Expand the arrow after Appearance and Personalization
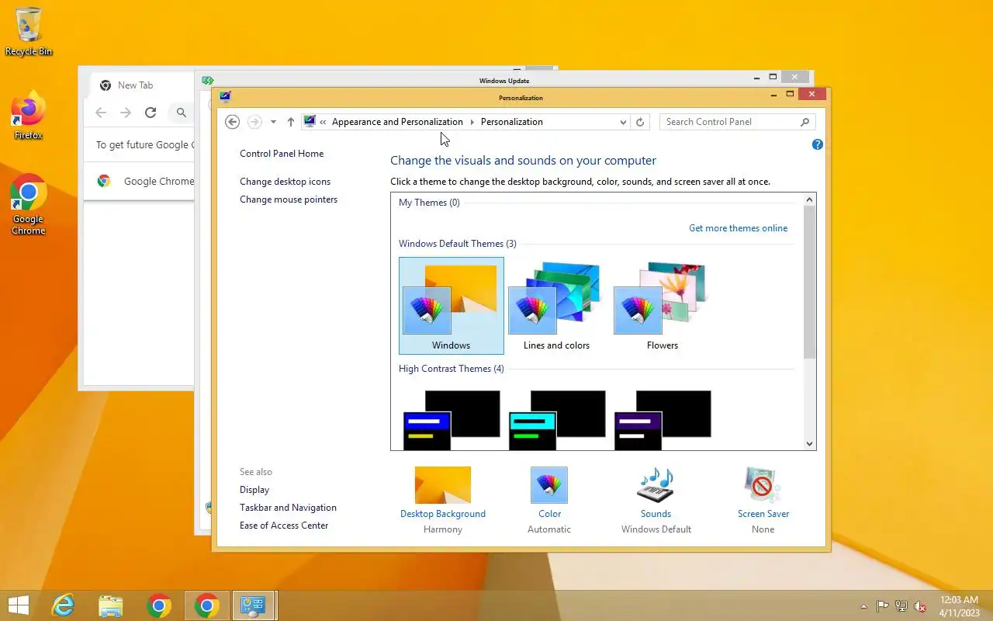This screenshot has width=993, height=621. (472, 122)
